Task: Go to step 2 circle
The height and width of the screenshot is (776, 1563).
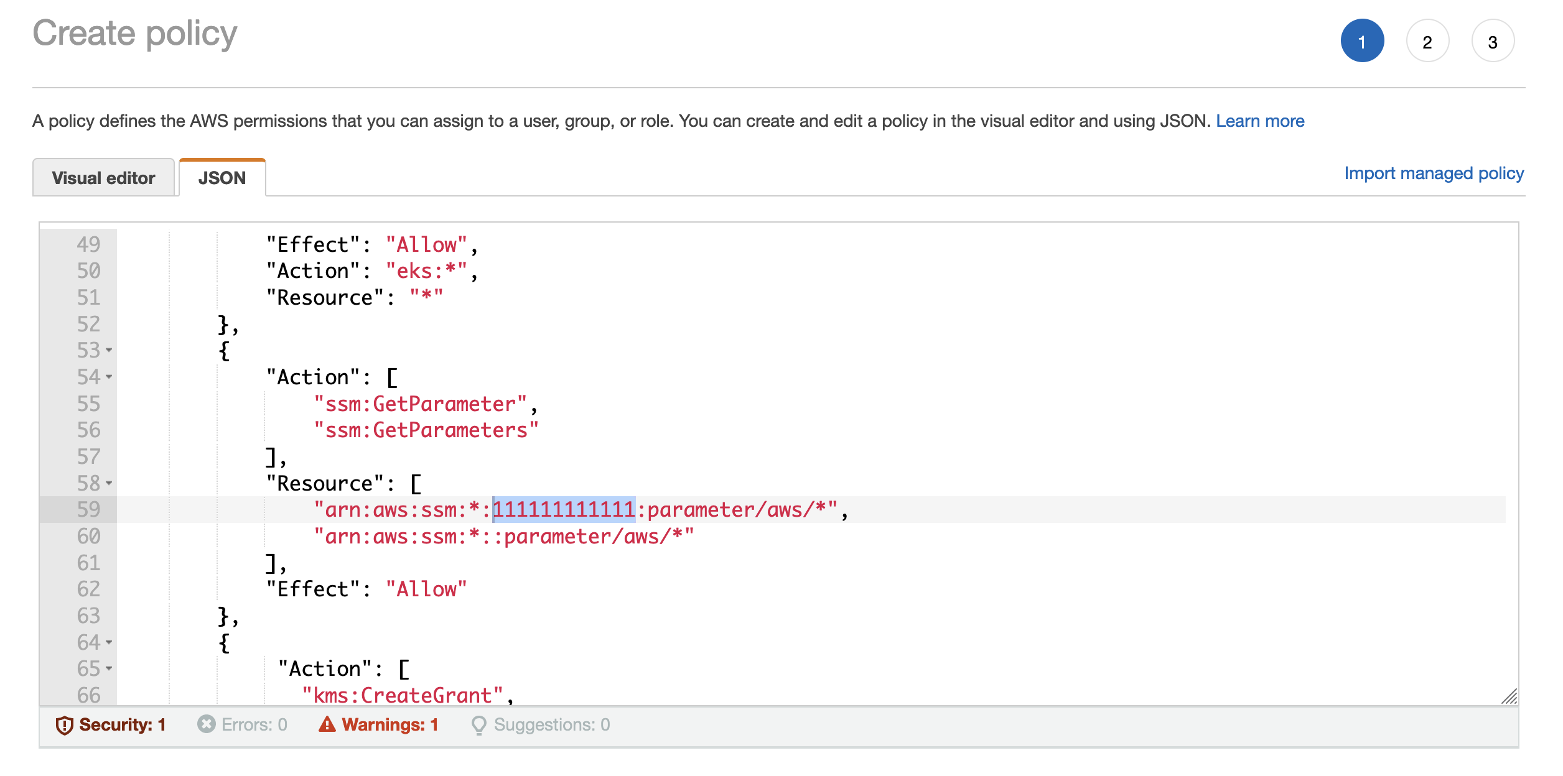Action: (1427, 41)
